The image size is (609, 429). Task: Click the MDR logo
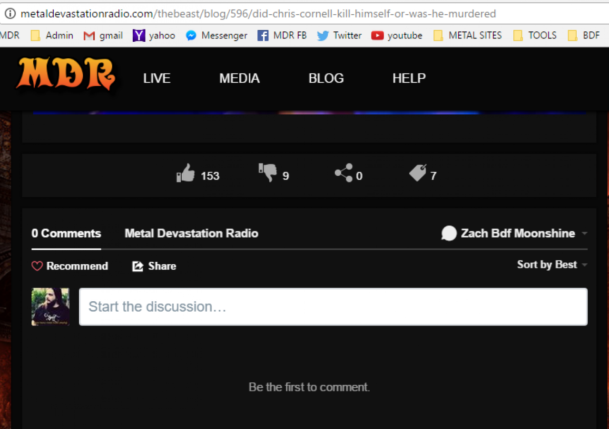(66, 75)
